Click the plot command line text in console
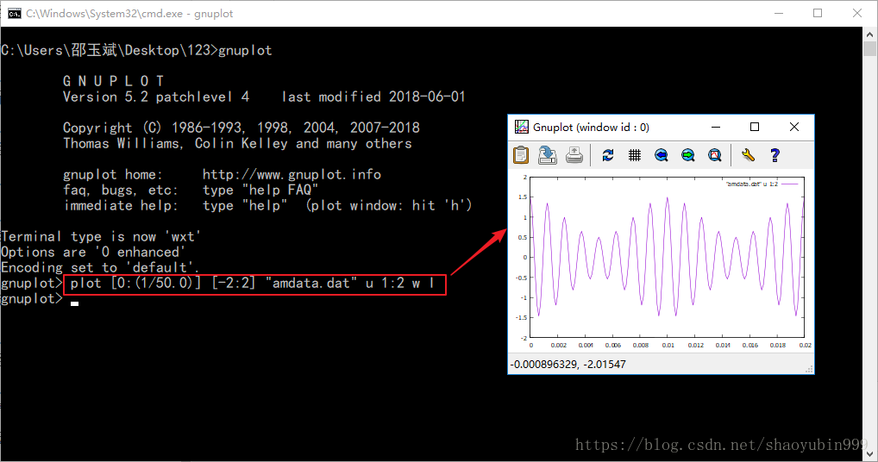Screen dimensions: 878x462 tap(252, 283)
